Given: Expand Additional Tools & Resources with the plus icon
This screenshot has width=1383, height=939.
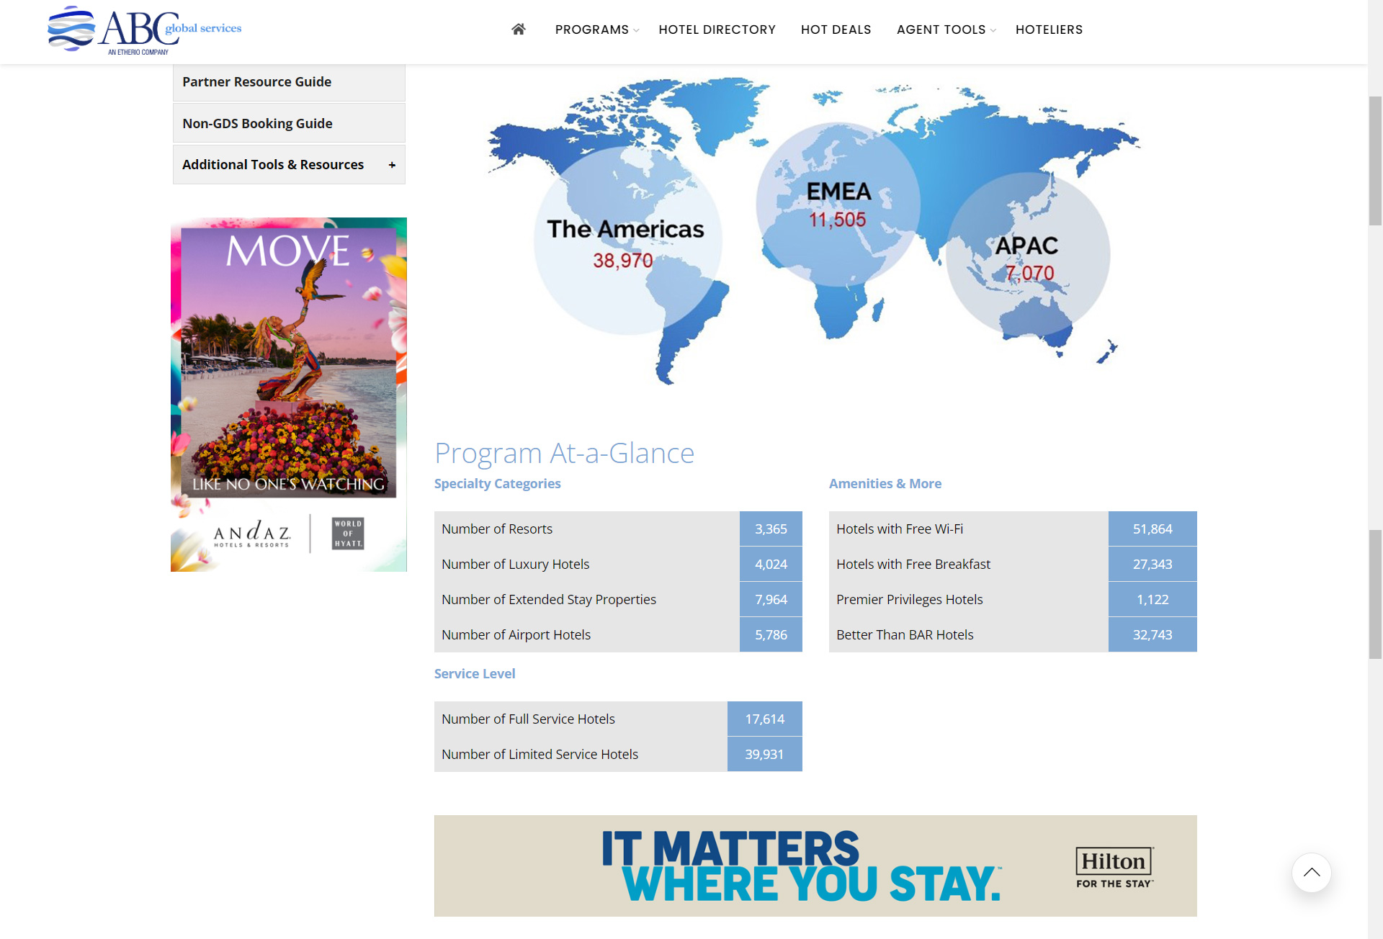Looking at the screenshot, I should [x=392, y=164].
